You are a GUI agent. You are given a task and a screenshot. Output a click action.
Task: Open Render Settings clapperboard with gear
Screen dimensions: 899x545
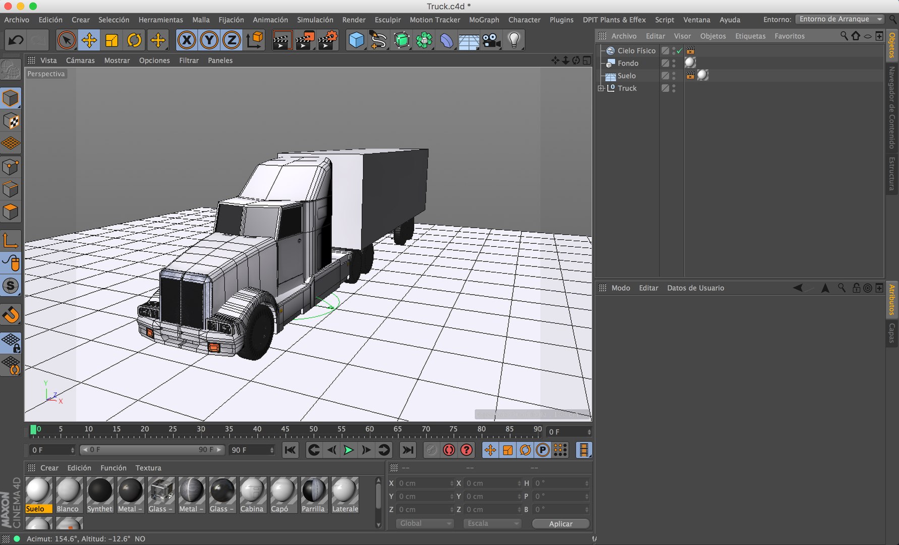point(328,40)
